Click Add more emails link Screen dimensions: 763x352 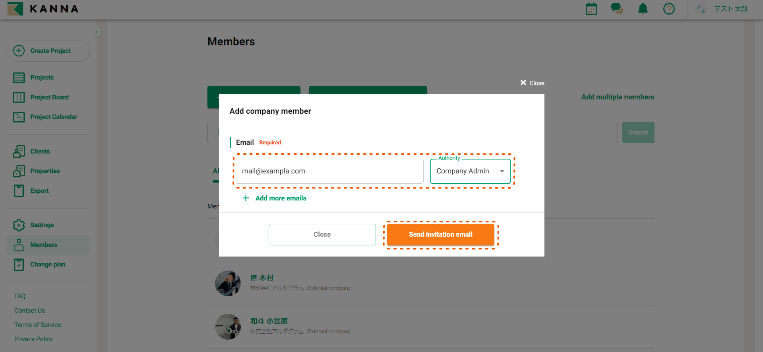(x=281, y=198)
